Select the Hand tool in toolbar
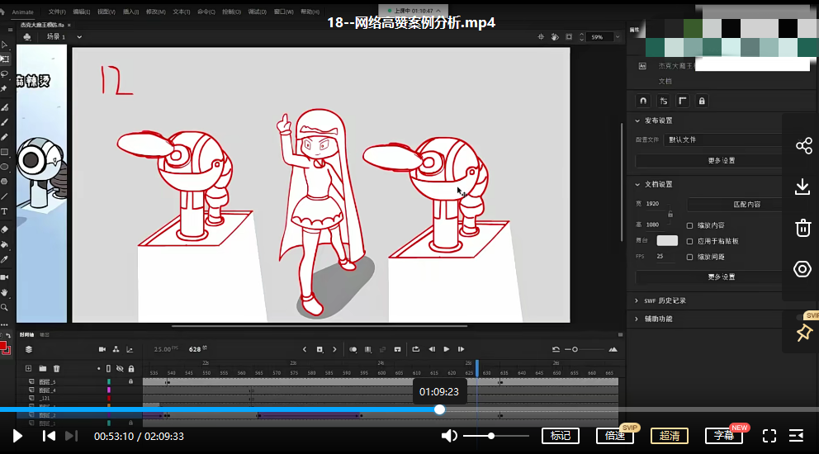 coord(5,292)
